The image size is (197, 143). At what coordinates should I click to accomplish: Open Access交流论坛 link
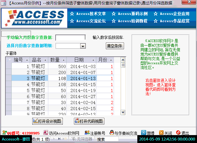91,21
